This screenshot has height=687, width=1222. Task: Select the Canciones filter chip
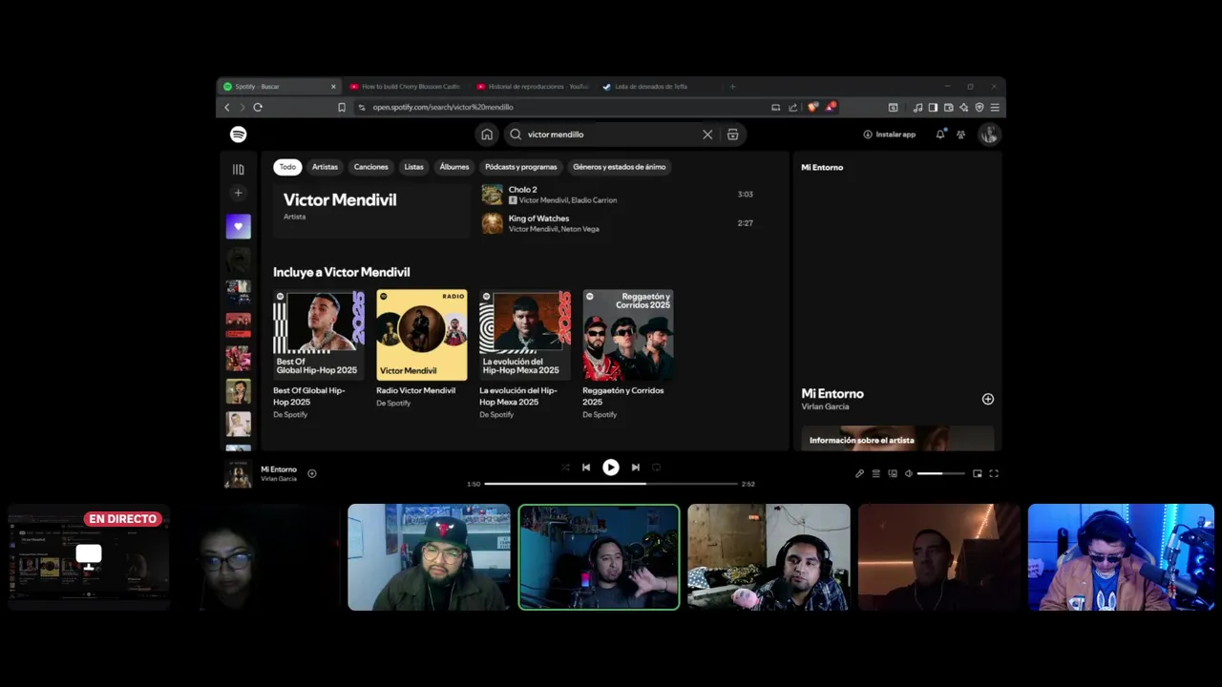tap(371, 167)
